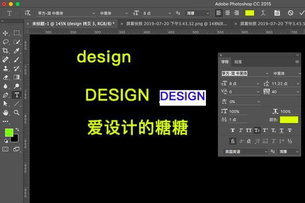
Task: Select the Path Selection tool
Action: tap(5, 104)
